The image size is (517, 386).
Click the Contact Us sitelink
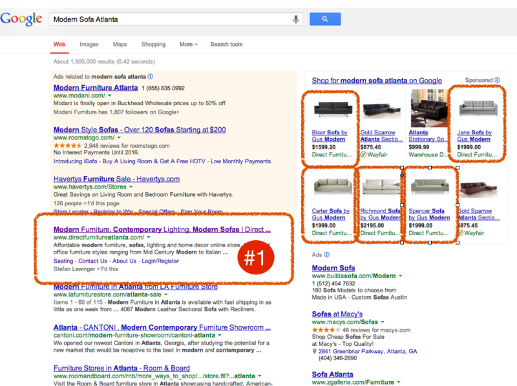92,261
